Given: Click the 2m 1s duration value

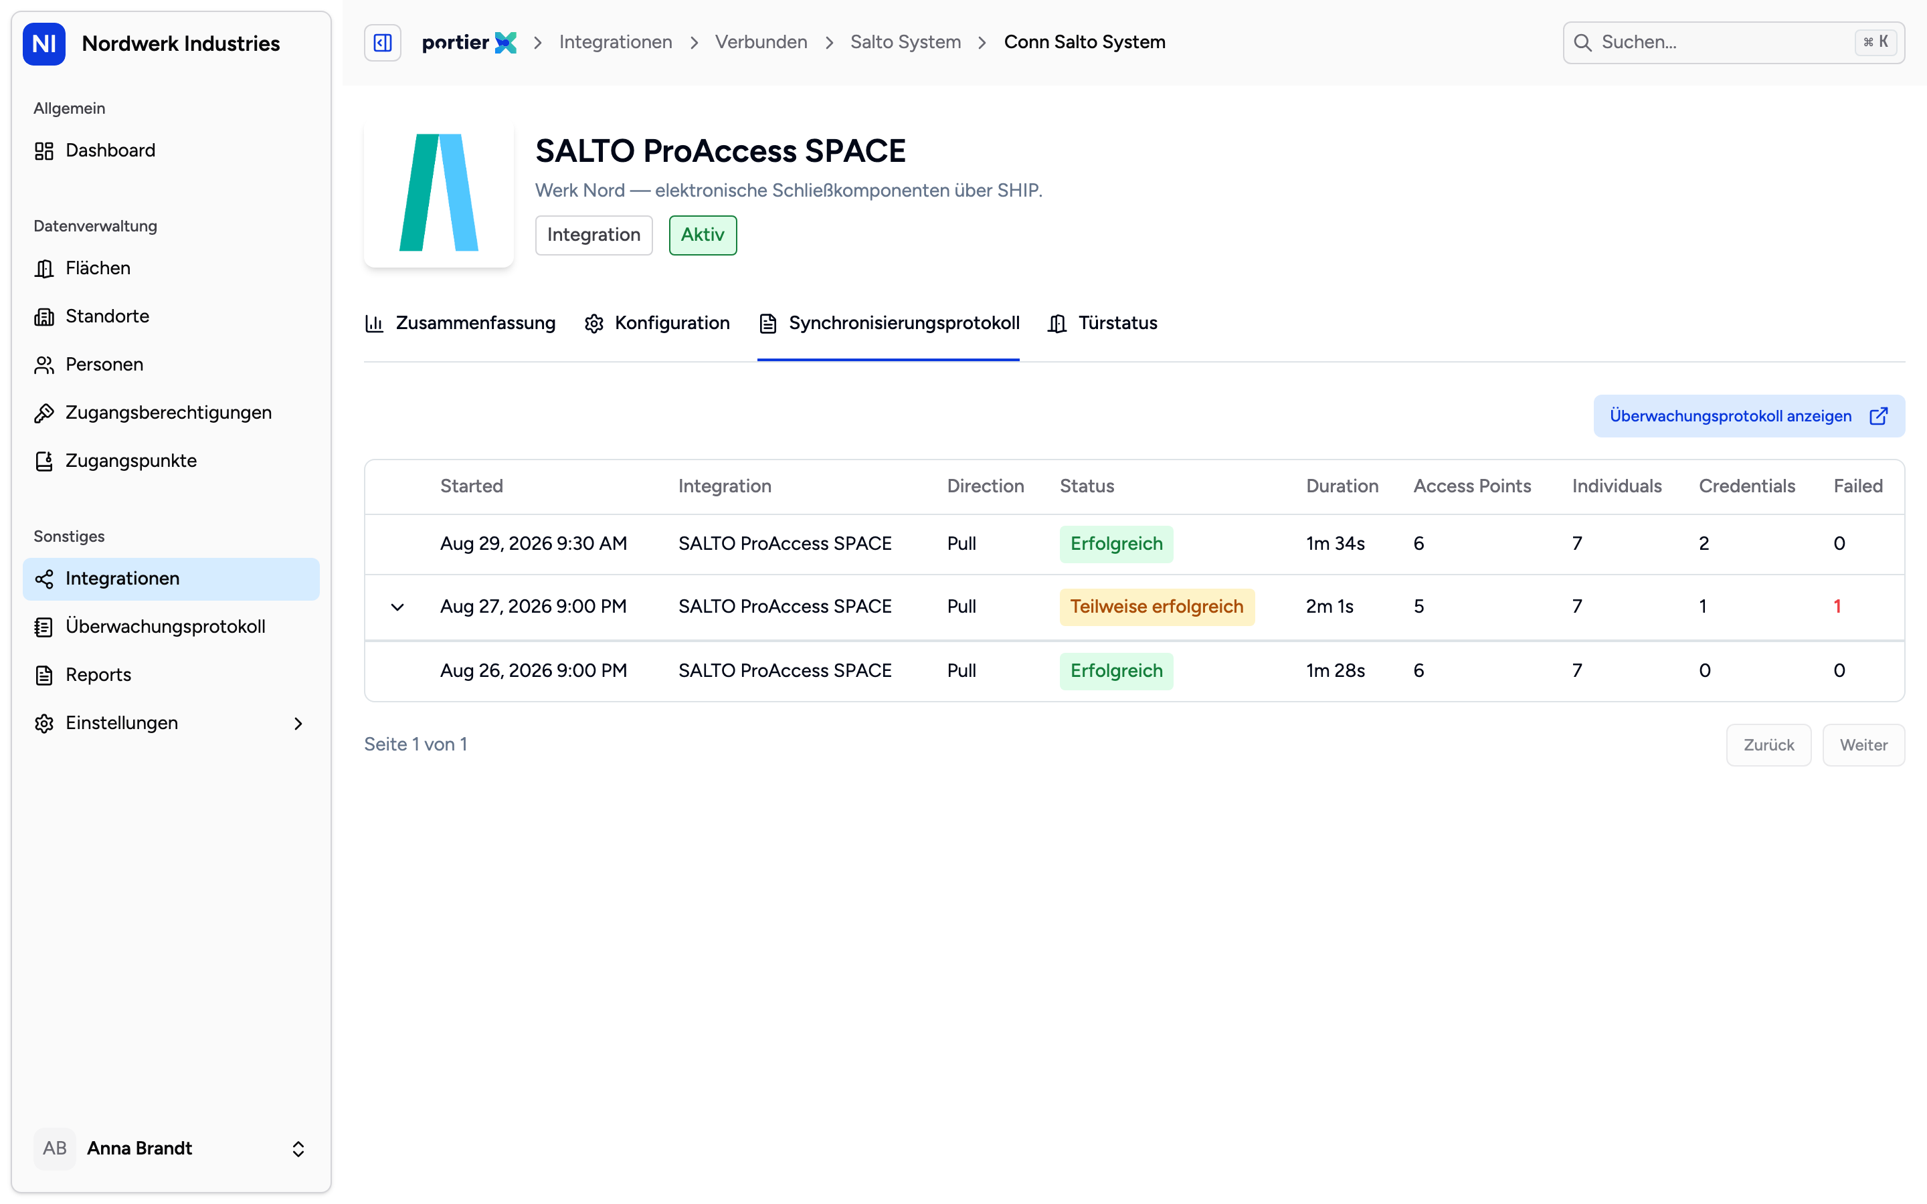Looking at the screenshot, I should click(x=1329, y=607).
